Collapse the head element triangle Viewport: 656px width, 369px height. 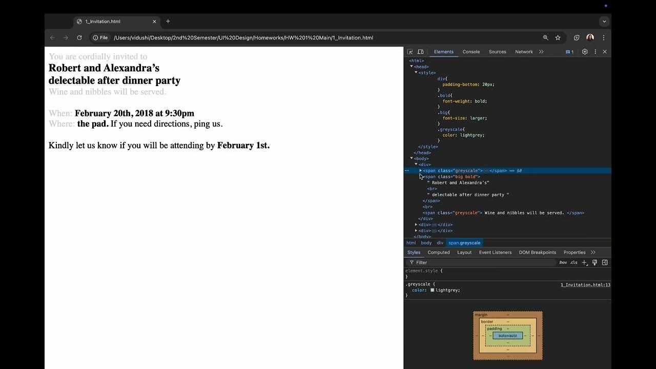coord(411,67)
